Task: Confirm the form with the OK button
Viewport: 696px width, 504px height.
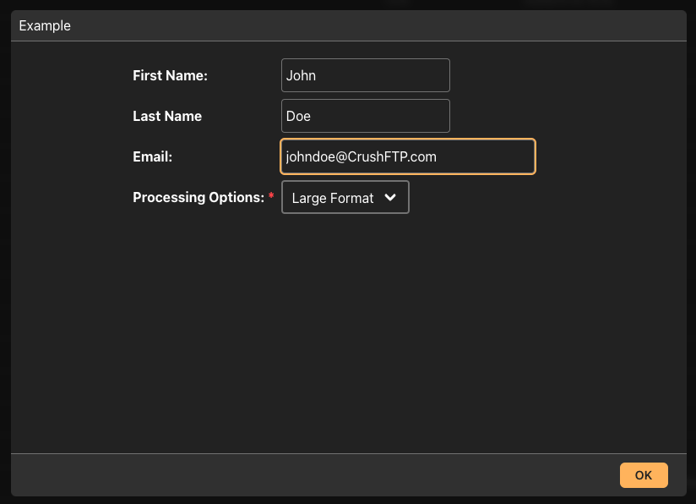Action: (x=644, y=475)
